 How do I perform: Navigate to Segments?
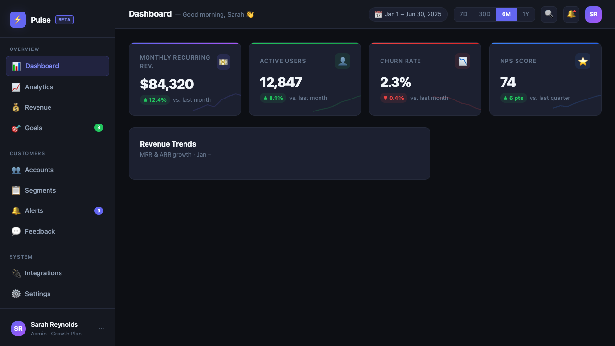[57, 190]
